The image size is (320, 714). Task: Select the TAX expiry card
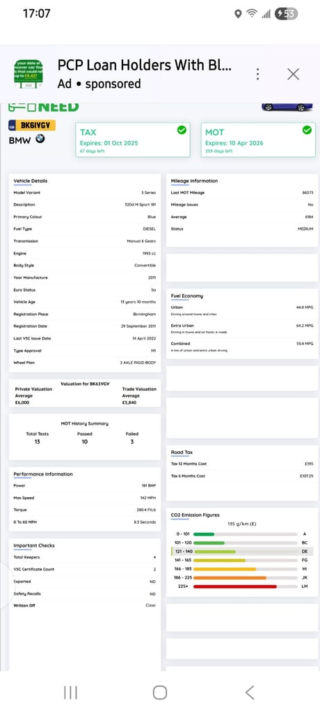pos(133,139)
